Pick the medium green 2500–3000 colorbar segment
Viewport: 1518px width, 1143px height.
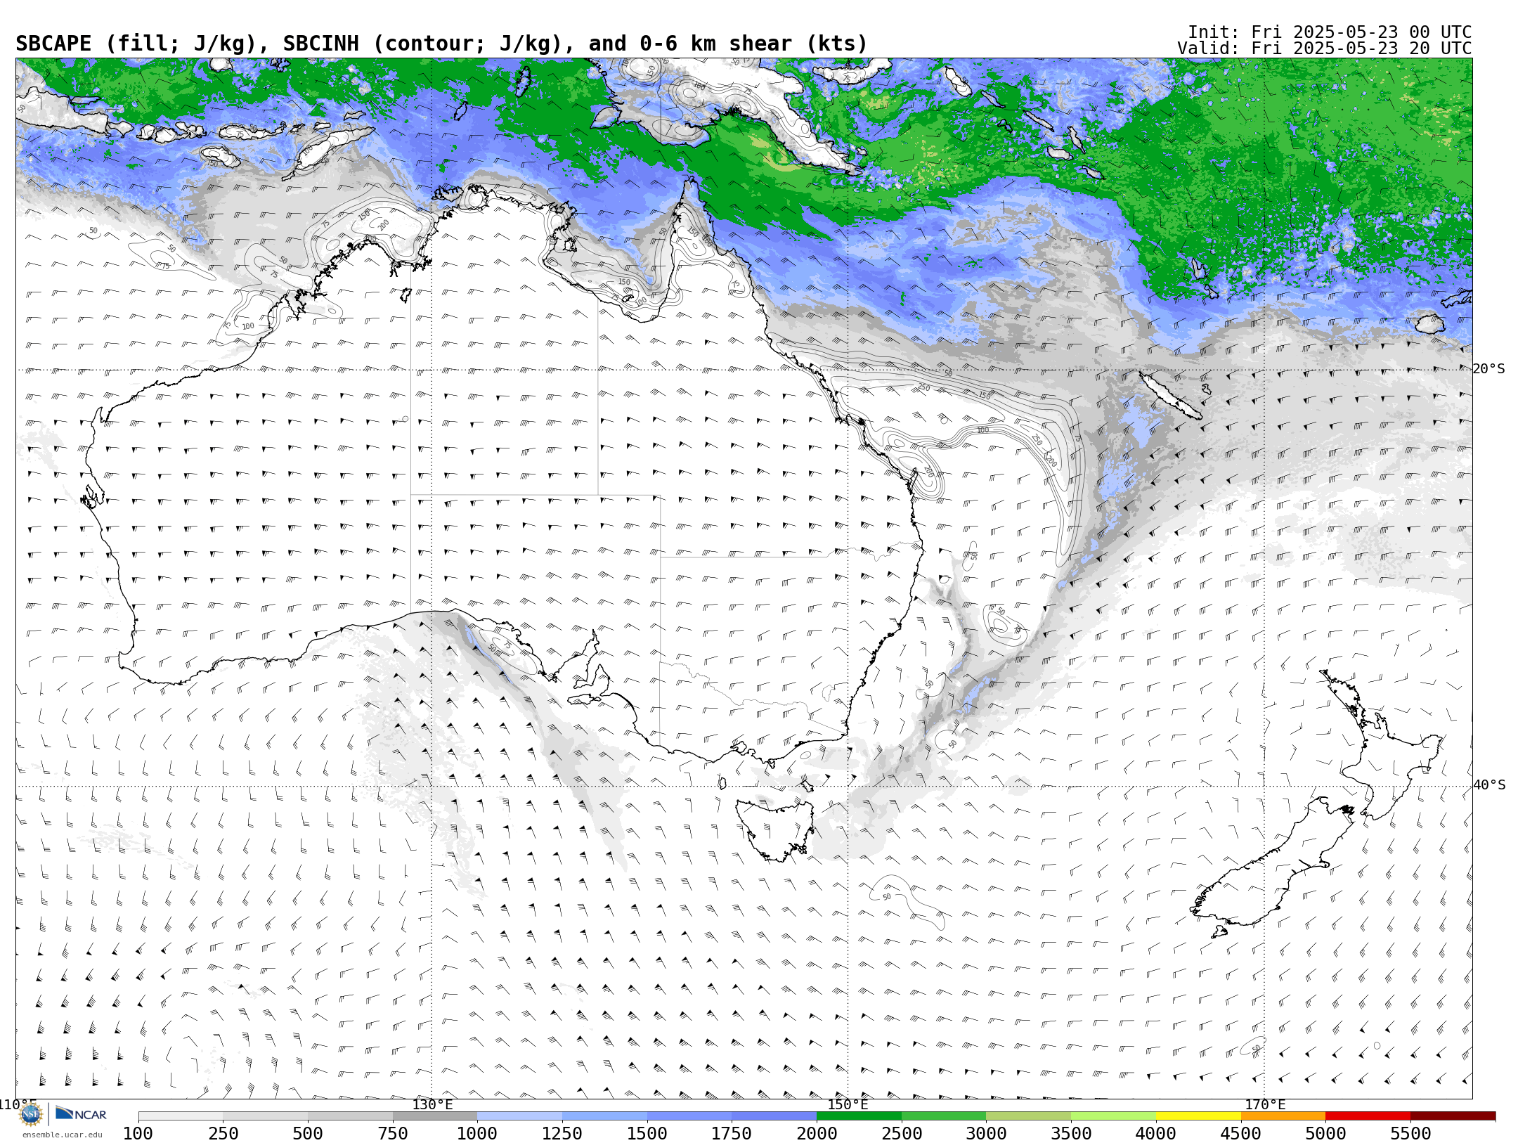(944, 1116)
